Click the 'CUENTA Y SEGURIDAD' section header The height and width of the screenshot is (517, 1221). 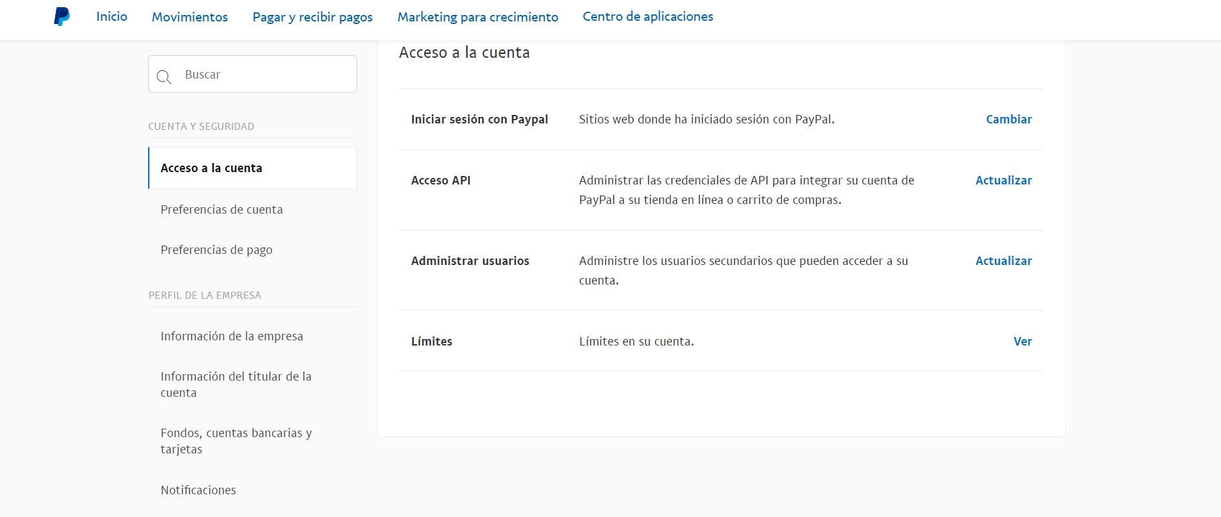[x=201, y=127]
